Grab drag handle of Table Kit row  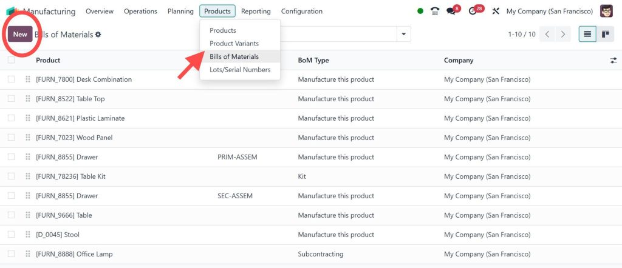[x=28, y=176]
